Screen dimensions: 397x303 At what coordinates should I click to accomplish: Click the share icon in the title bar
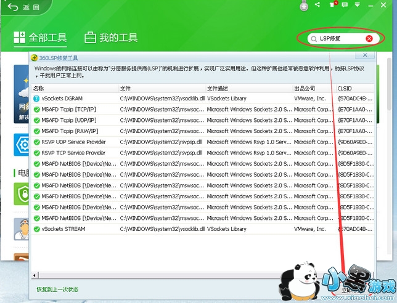coord(317,4)
